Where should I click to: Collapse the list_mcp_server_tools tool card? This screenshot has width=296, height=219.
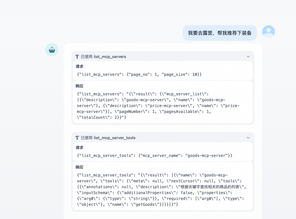coord(248,138)
